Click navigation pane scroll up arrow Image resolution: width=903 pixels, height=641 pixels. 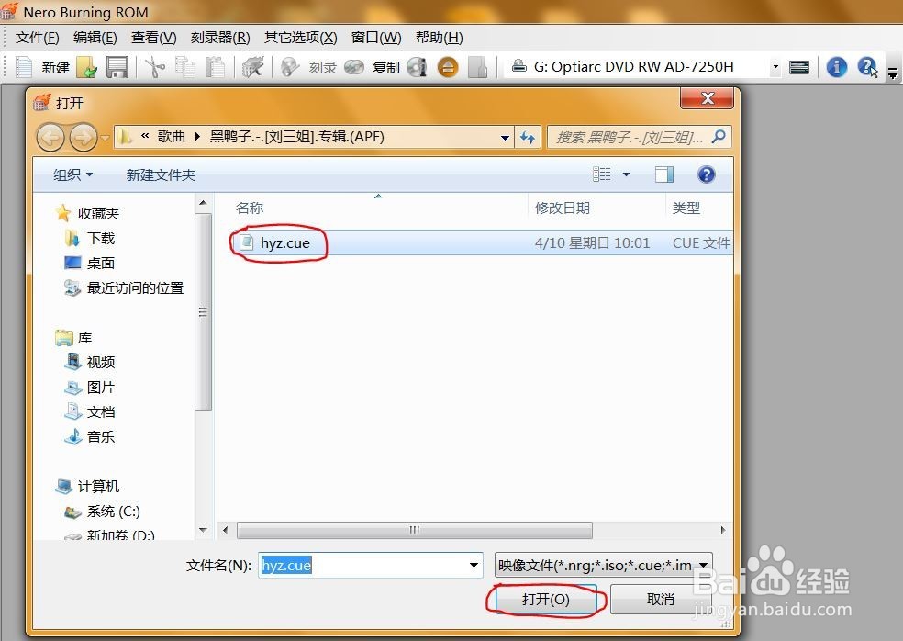(203, 203)
